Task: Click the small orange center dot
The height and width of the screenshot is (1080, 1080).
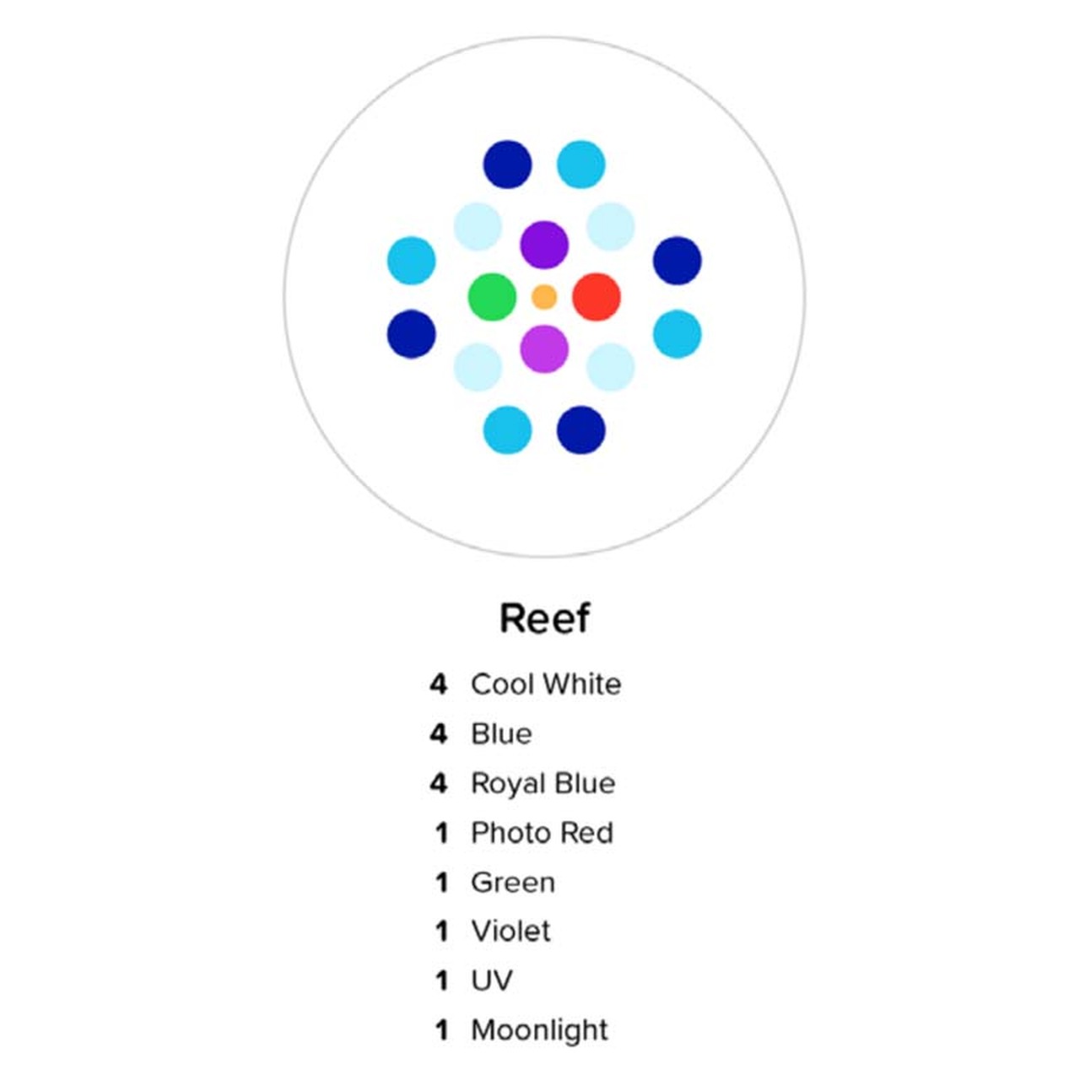Action: tap(544, 297)
